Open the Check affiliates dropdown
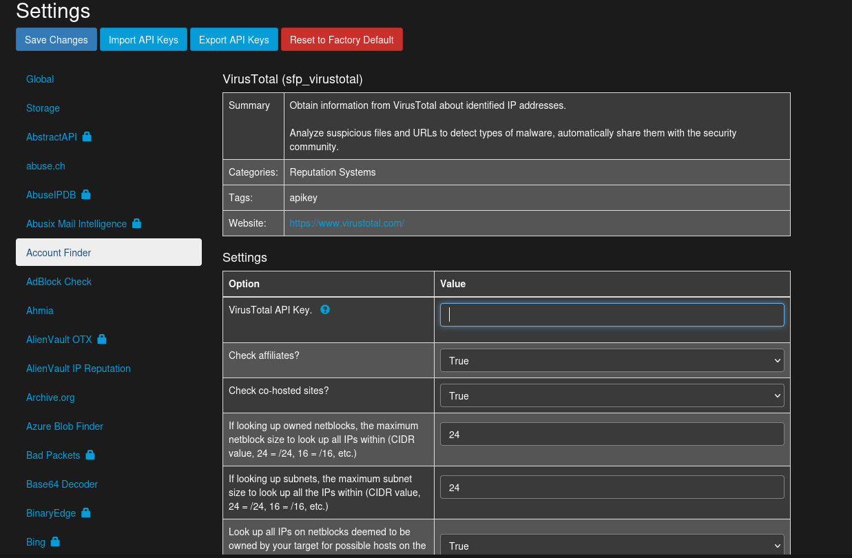This screenshot has width=852, height=558. click(x=612, y=360)
